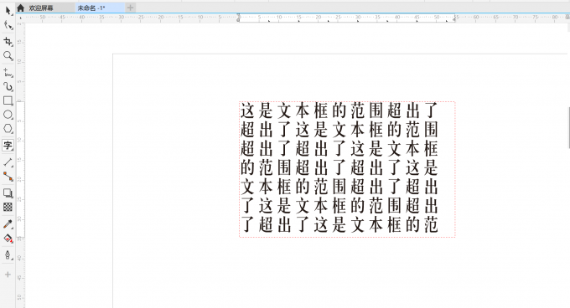Open toolbox Quick Customize plus button

[8, 275]
